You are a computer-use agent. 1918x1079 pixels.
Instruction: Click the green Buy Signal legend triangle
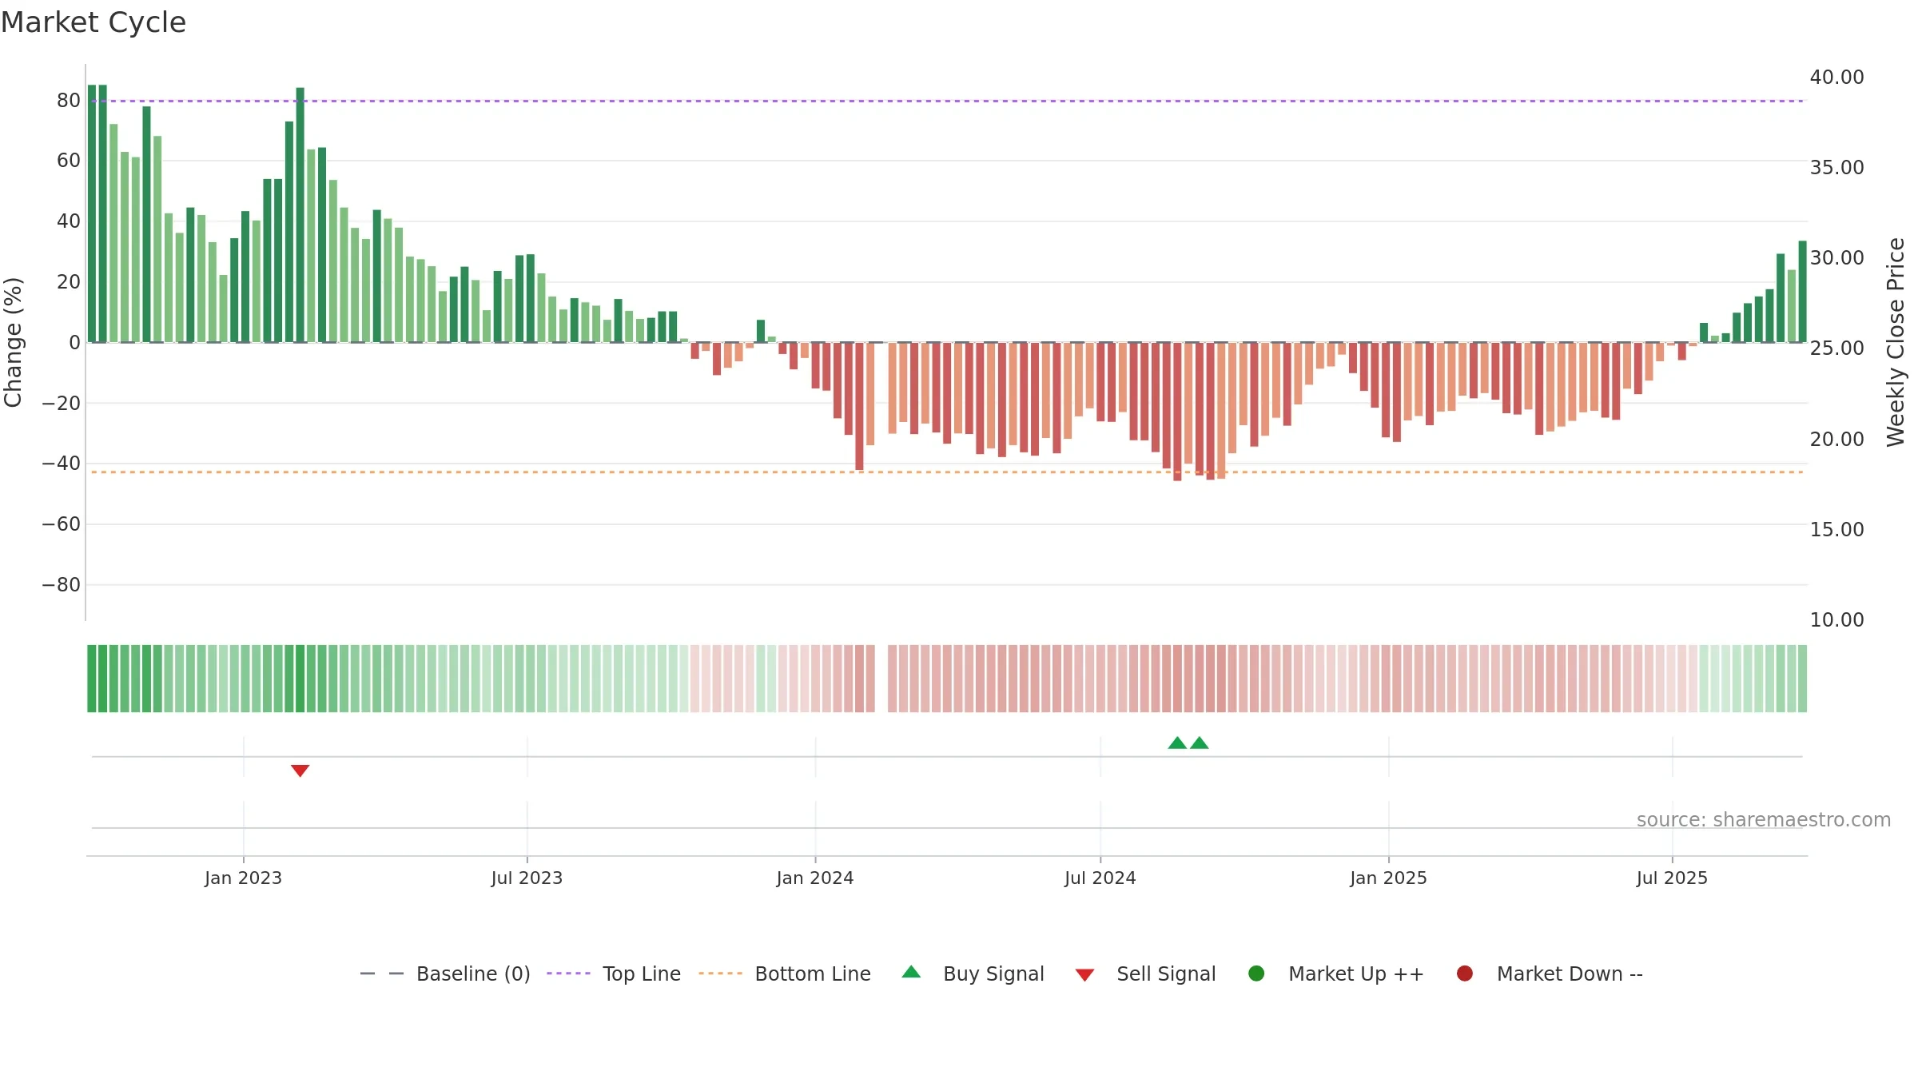coord(911,972)
